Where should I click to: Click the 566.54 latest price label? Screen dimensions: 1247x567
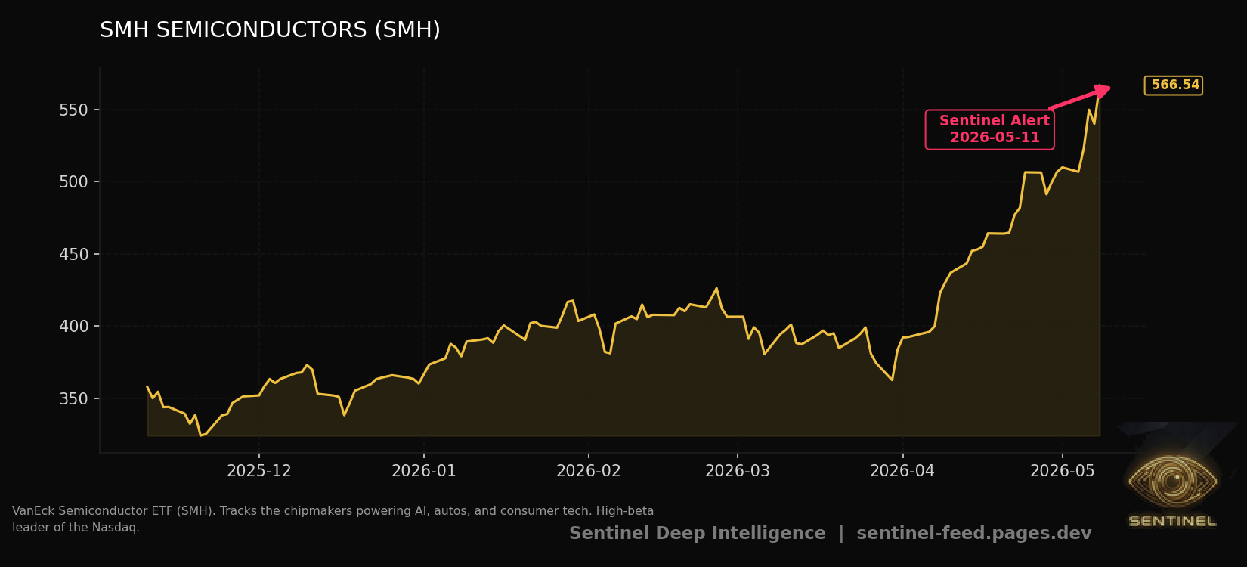click(1174, 85)
